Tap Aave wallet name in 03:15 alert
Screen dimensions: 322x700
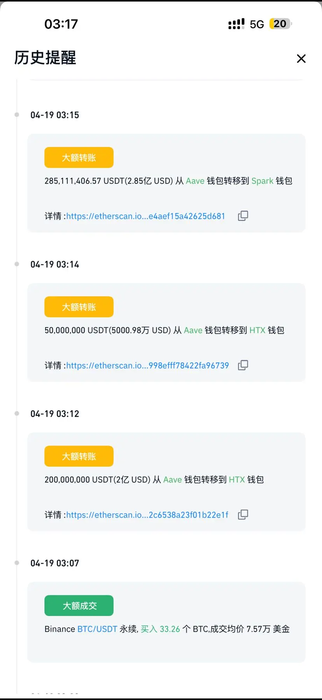pyautogui.click(x=195, y=181)
